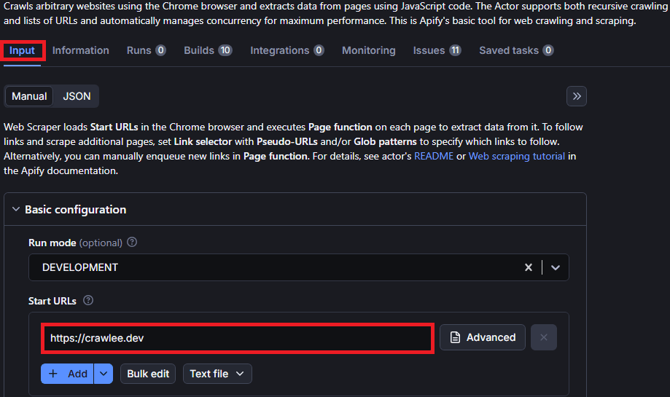
Task: Remove the crawlee.dev start URL row
Action: click(543, 337)
